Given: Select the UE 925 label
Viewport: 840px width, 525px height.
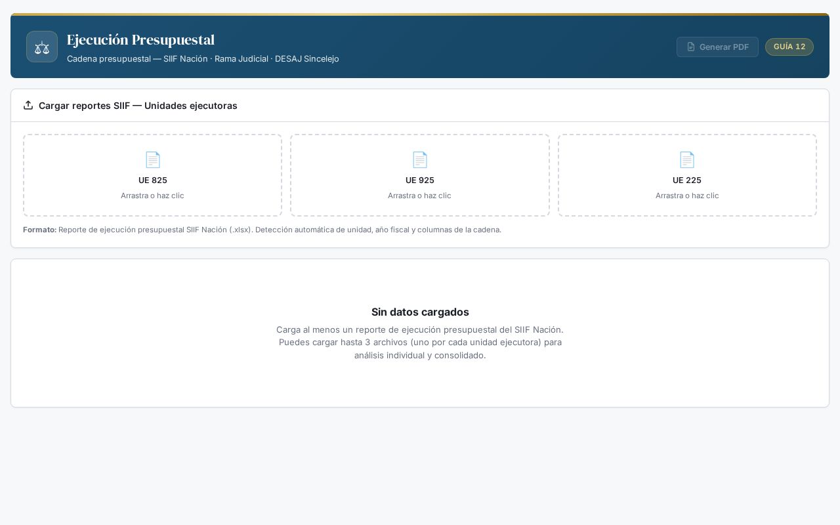Looking at the screenshot, I should pyautogui.click(x=420, y=180).
